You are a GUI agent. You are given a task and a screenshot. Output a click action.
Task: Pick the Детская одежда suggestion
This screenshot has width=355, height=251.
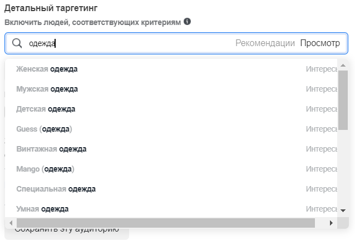pyautogui.click(x=46, y=109)
